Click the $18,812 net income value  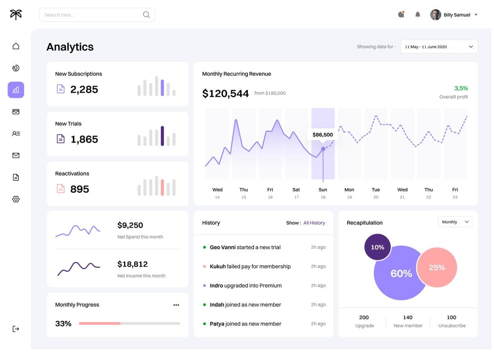point(132,264)
